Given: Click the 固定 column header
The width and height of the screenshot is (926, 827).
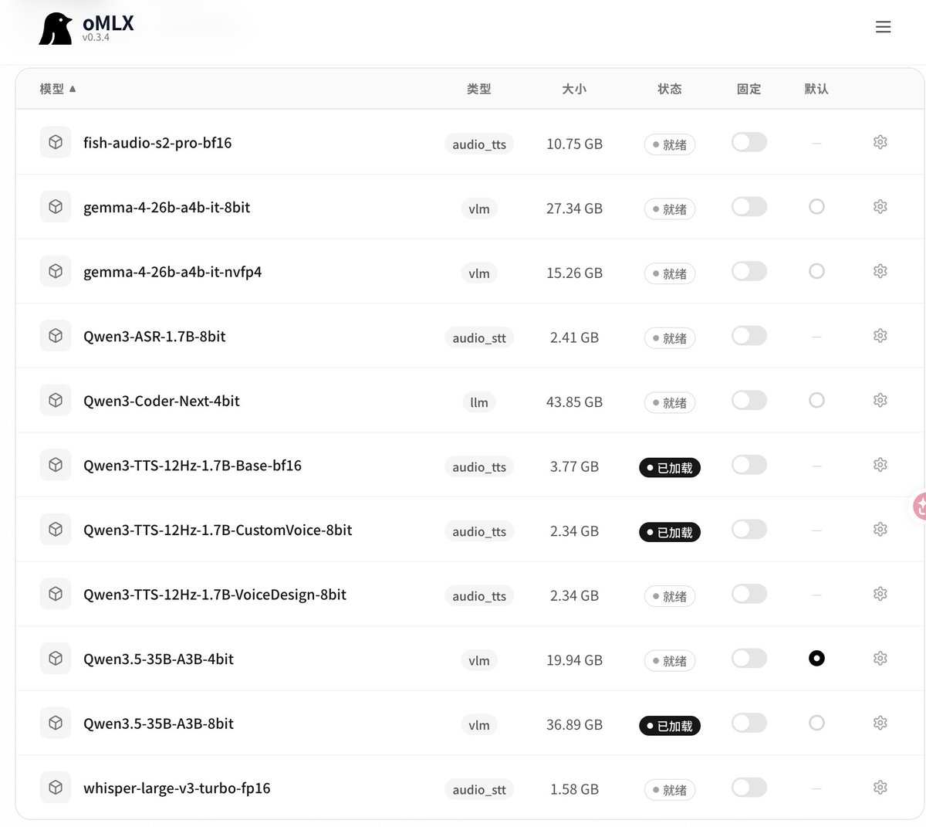Looking at the screenshot, I should pyautogui.click(x=749, y=89).
